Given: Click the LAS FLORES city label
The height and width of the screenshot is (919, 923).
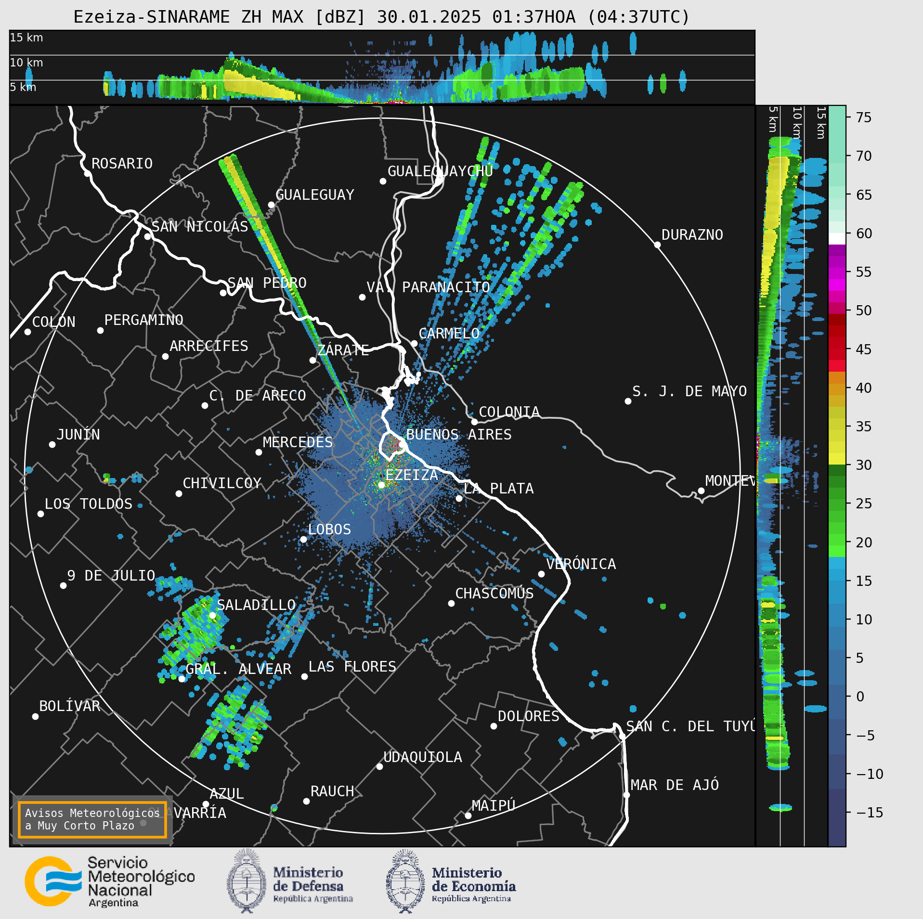Looking at the screenshot, I should (x=352, y=667).
